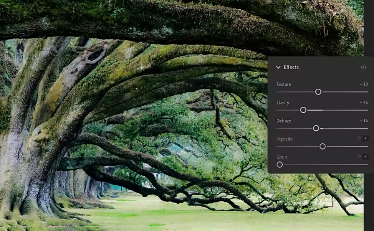Click the Vignette slider handle

click(x=323, y=146)
